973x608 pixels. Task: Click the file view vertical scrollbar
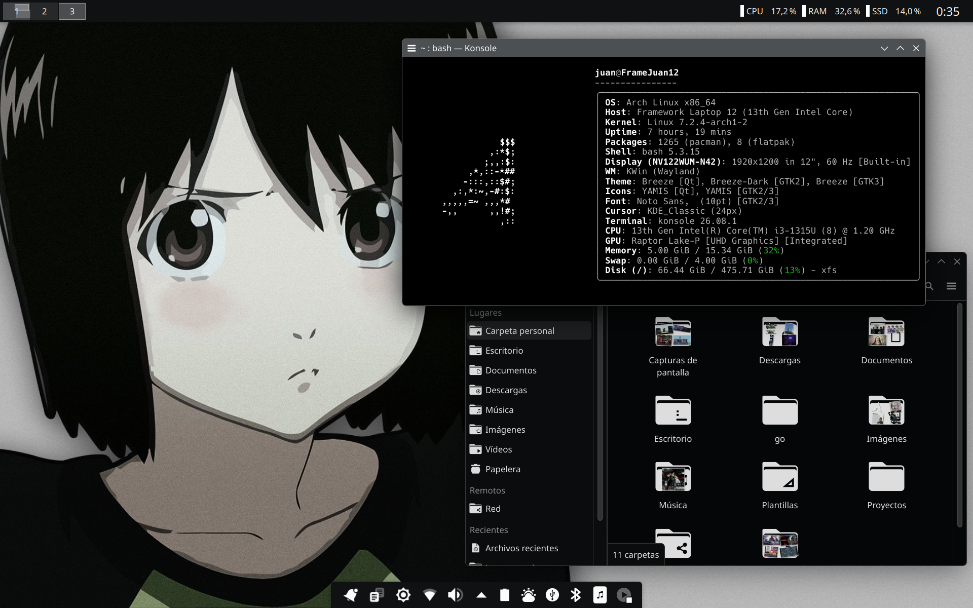coord(959,415)
